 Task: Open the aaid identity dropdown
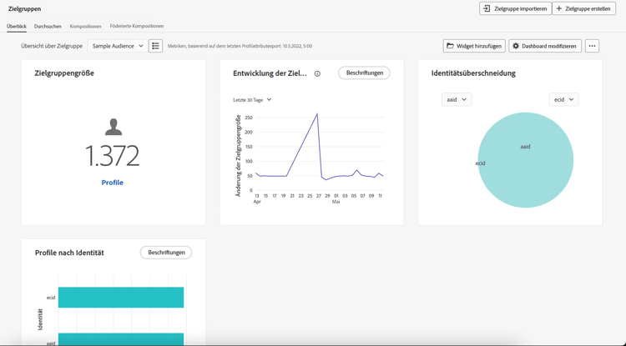(x=457, y=100)
